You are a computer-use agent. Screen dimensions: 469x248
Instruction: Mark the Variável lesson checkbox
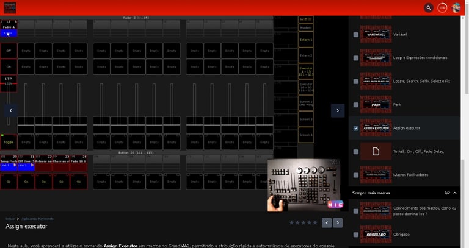pos(355,34)
